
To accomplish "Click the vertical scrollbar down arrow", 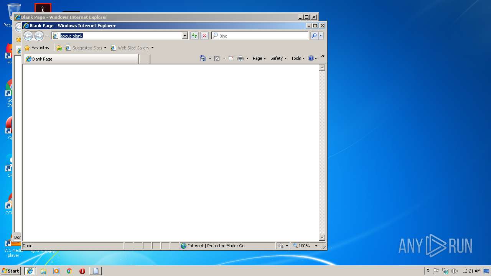I will click(x=322, y=238).
